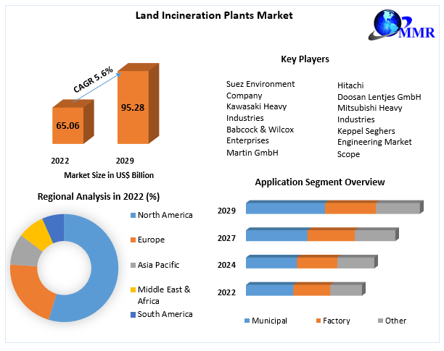Click the Key Players heading
The height and width of the screenshot is (351, 444).
tap(305, 59)
